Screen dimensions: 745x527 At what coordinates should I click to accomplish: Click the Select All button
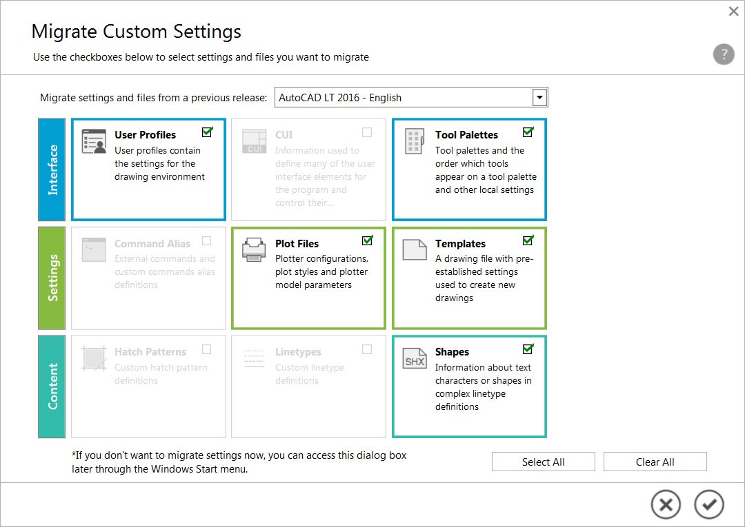543,462
